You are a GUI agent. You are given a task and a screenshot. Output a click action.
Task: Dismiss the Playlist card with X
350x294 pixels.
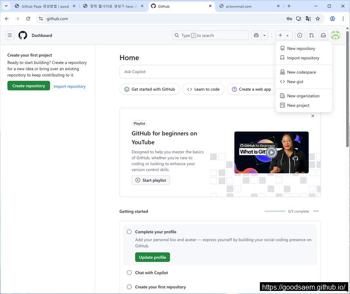click(313, 116)
